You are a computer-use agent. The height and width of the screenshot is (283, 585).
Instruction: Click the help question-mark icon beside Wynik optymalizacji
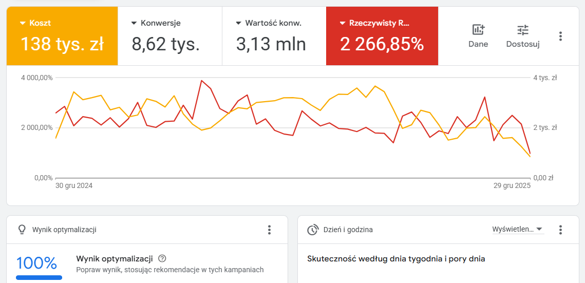click(162, 258)
